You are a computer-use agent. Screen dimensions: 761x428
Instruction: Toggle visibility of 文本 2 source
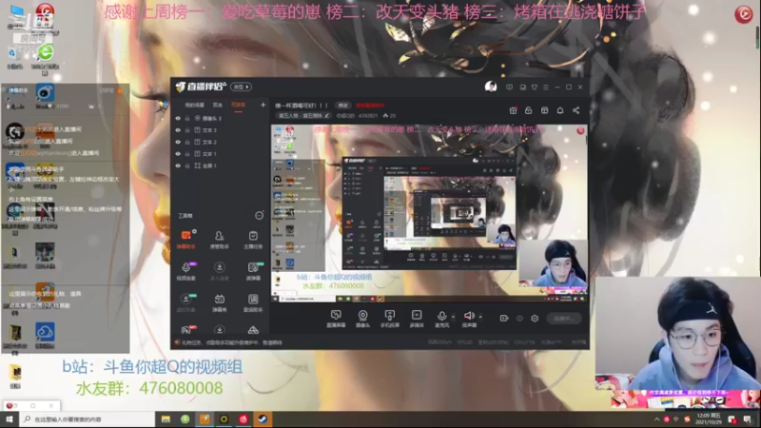[x=178, y=142]
